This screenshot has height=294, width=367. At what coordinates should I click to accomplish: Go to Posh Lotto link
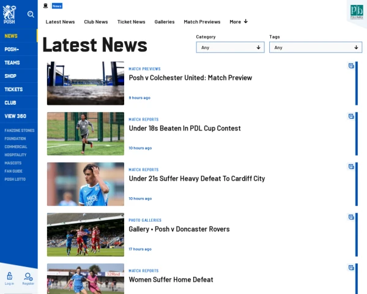(x=15, y=179)
